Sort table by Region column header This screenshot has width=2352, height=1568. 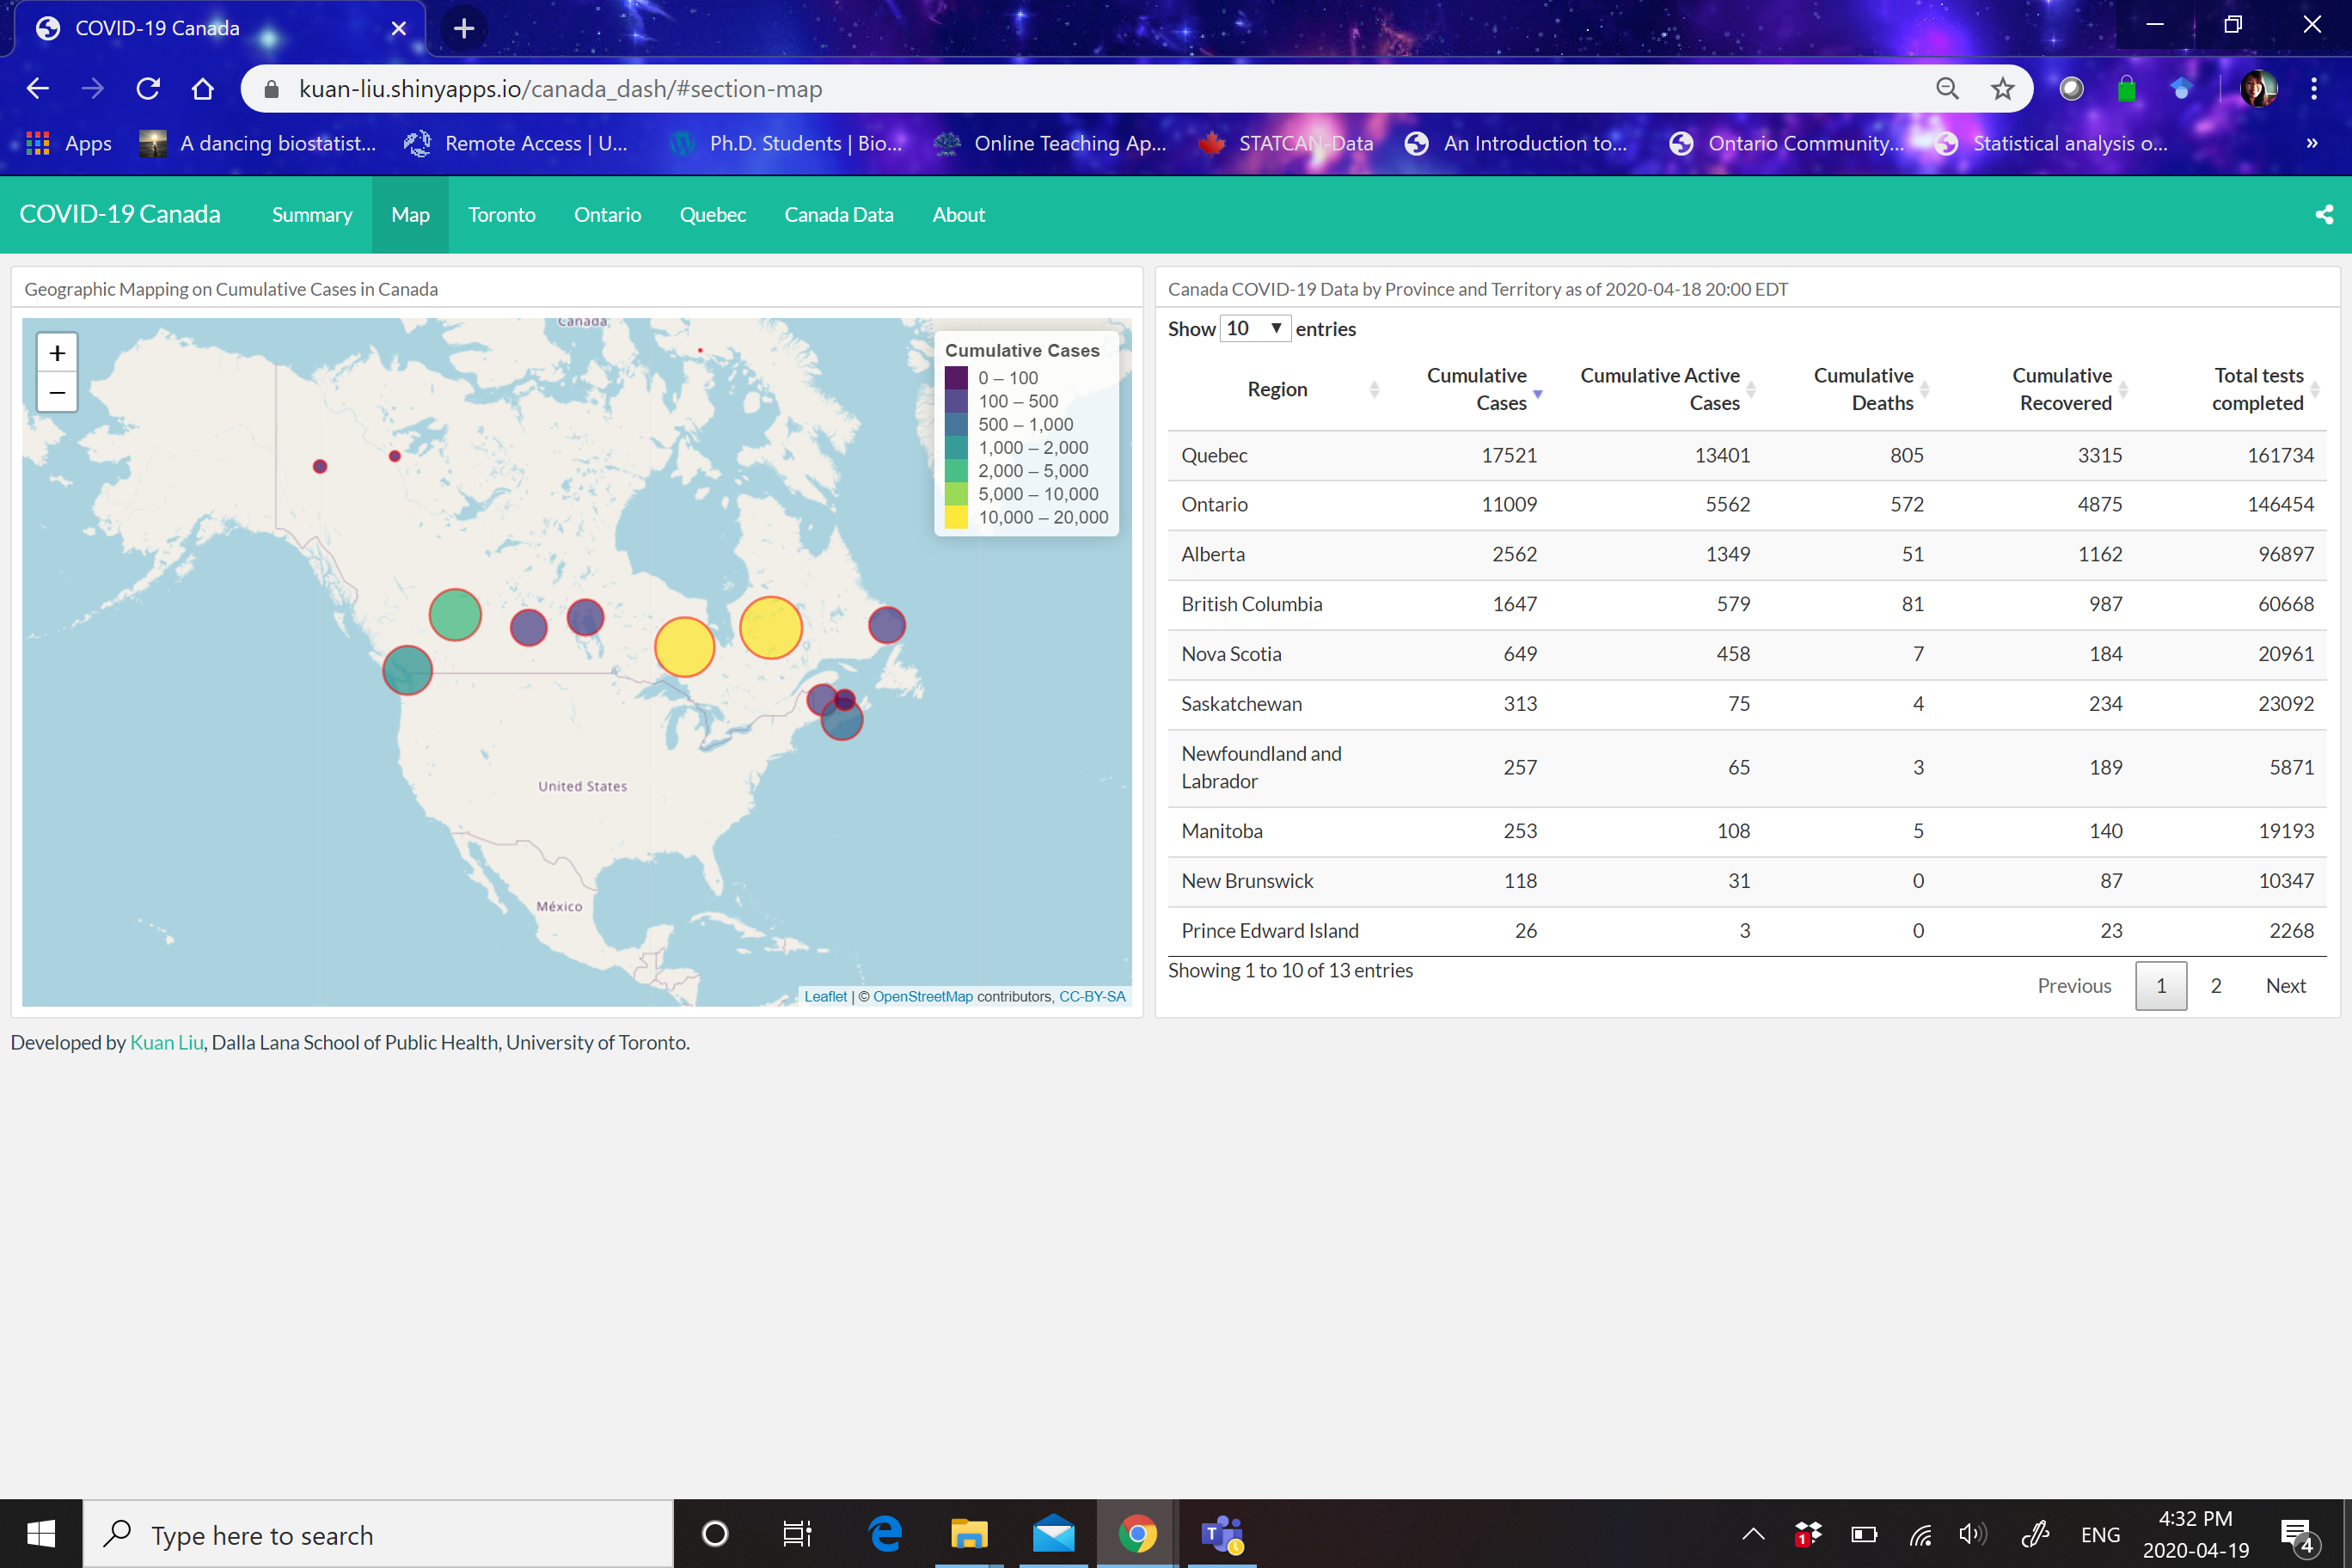tap(1277, 389)
